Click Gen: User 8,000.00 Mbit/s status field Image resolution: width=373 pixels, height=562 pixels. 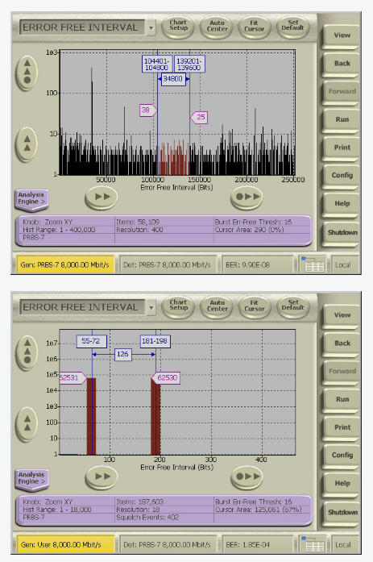pyautogui.click(x=65, y=545)
